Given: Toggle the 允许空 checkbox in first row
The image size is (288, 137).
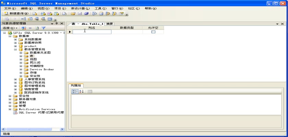Looking at the screenshot, I should tap(153, 32).
